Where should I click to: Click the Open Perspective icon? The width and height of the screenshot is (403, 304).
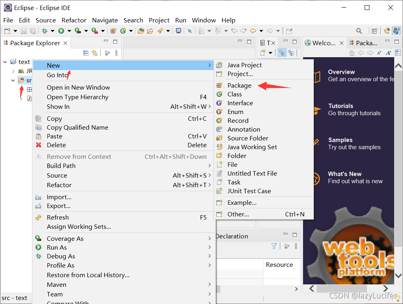(375, 31)
